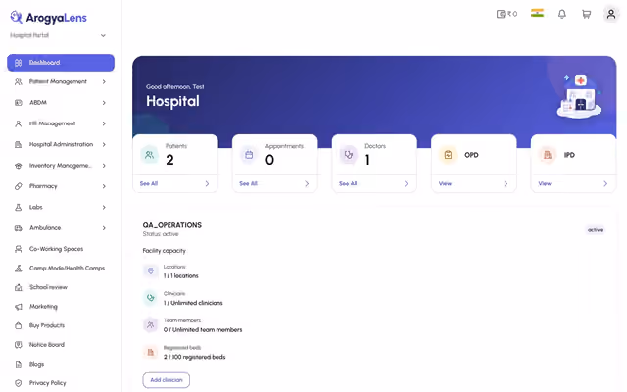Open the notifications bell
Screen dimensions: 627x392
pos(561,14)
